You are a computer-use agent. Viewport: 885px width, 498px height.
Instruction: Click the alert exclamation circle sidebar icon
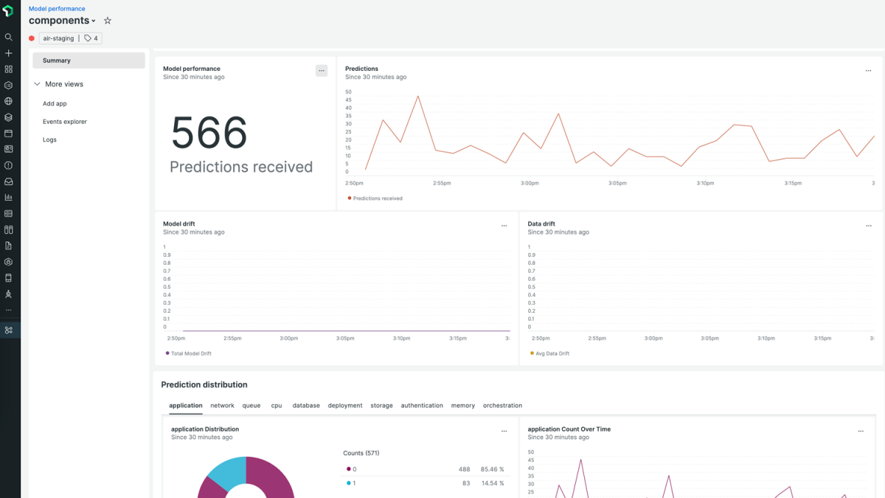pos(9,165)
